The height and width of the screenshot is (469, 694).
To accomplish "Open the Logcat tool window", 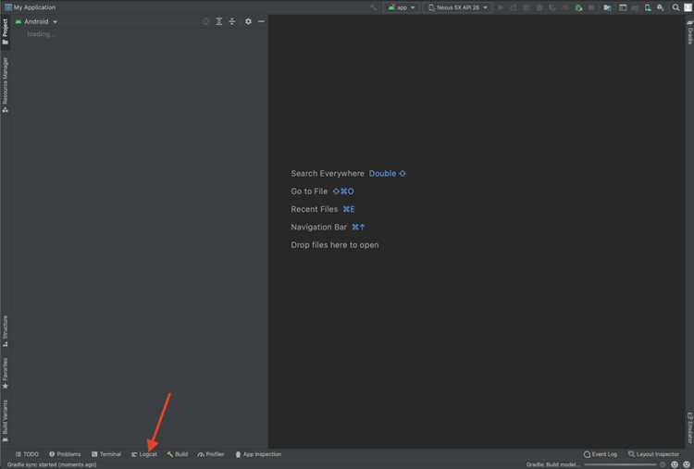I will coord(144,454).
